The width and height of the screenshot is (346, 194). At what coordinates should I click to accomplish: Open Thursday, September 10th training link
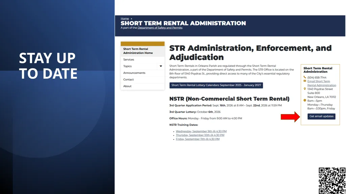(x=200, y=135)
